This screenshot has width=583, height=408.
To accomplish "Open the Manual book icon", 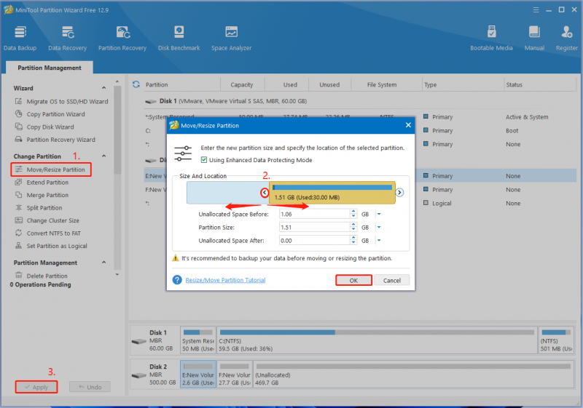I will tap(534, 39).
